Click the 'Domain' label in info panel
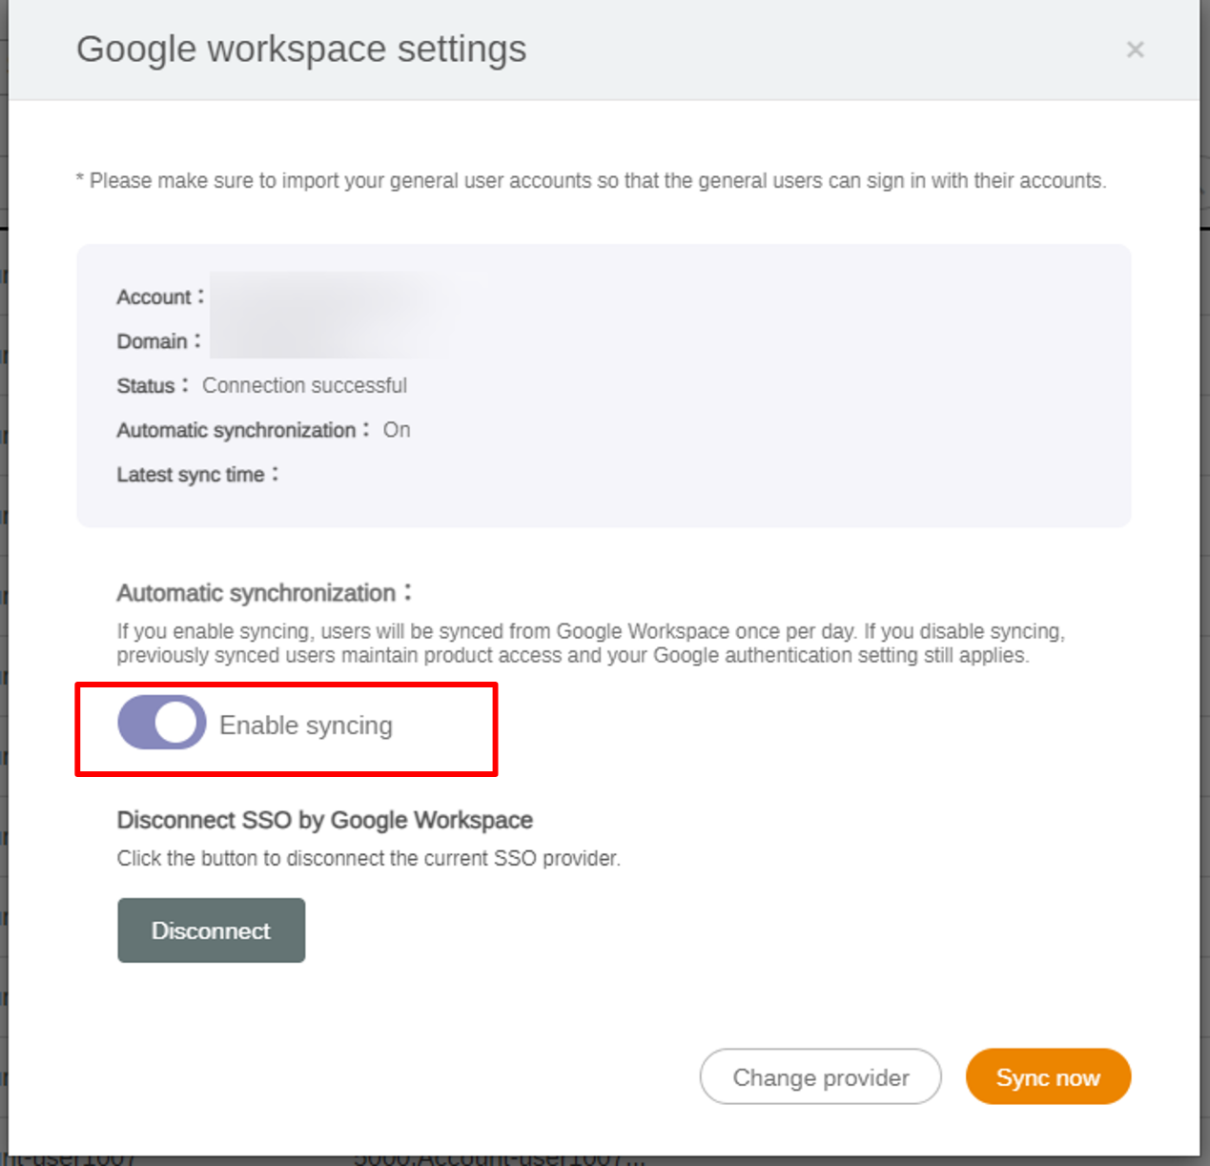Viewport: 1210px width, 1166px height. click(x=158, y=340)
